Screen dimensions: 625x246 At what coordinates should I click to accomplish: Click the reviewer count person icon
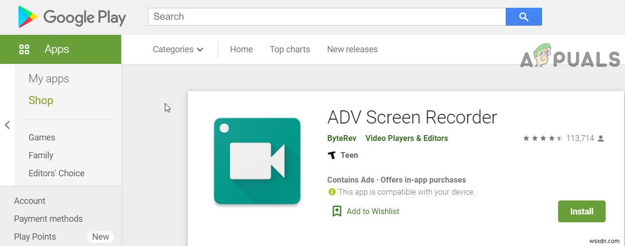coord(601,138)
